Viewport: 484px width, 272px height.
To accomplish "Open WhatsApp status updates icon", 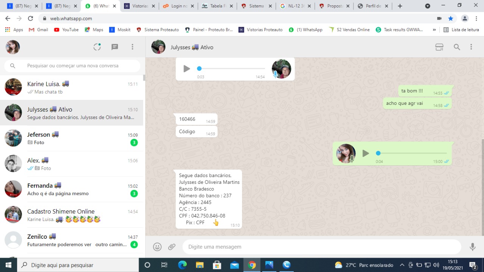I will point(97,47).
